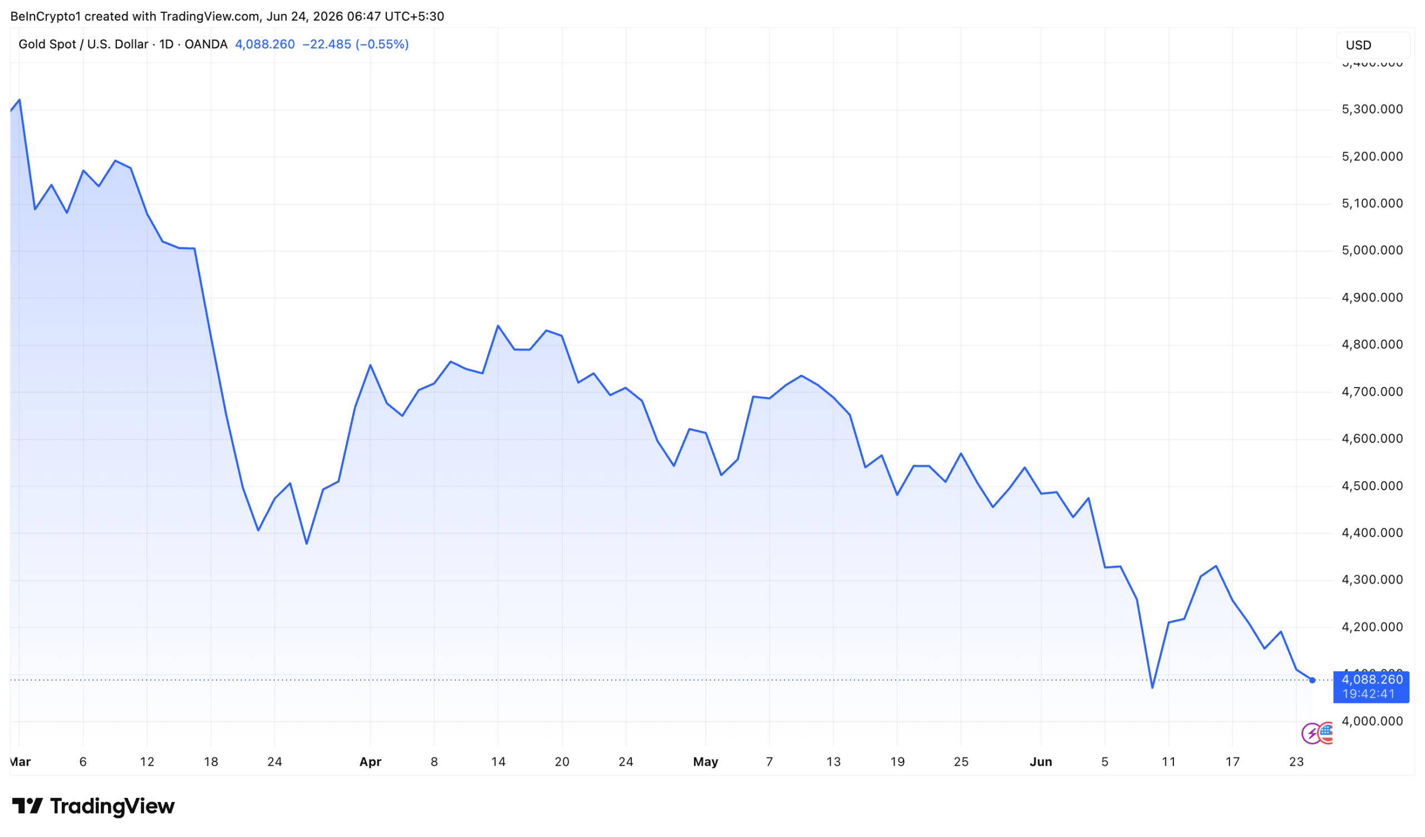Click the 4,800.000 price axis label
The image size is (1425, 837).
(x=1373, y=345)
